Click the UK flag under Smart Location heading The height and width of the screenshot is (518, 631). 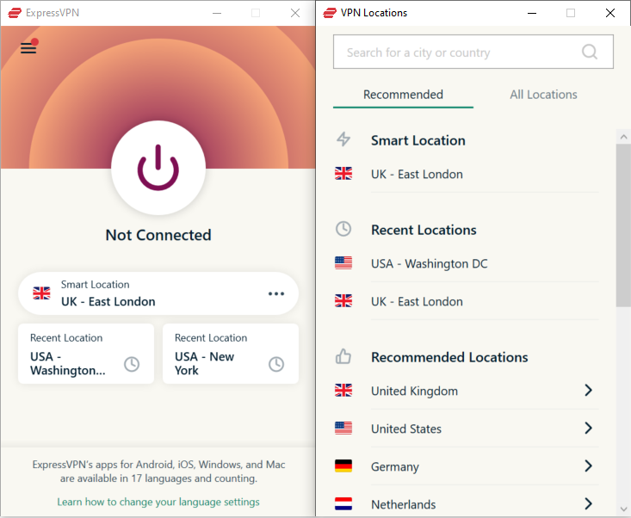point(343,174)
